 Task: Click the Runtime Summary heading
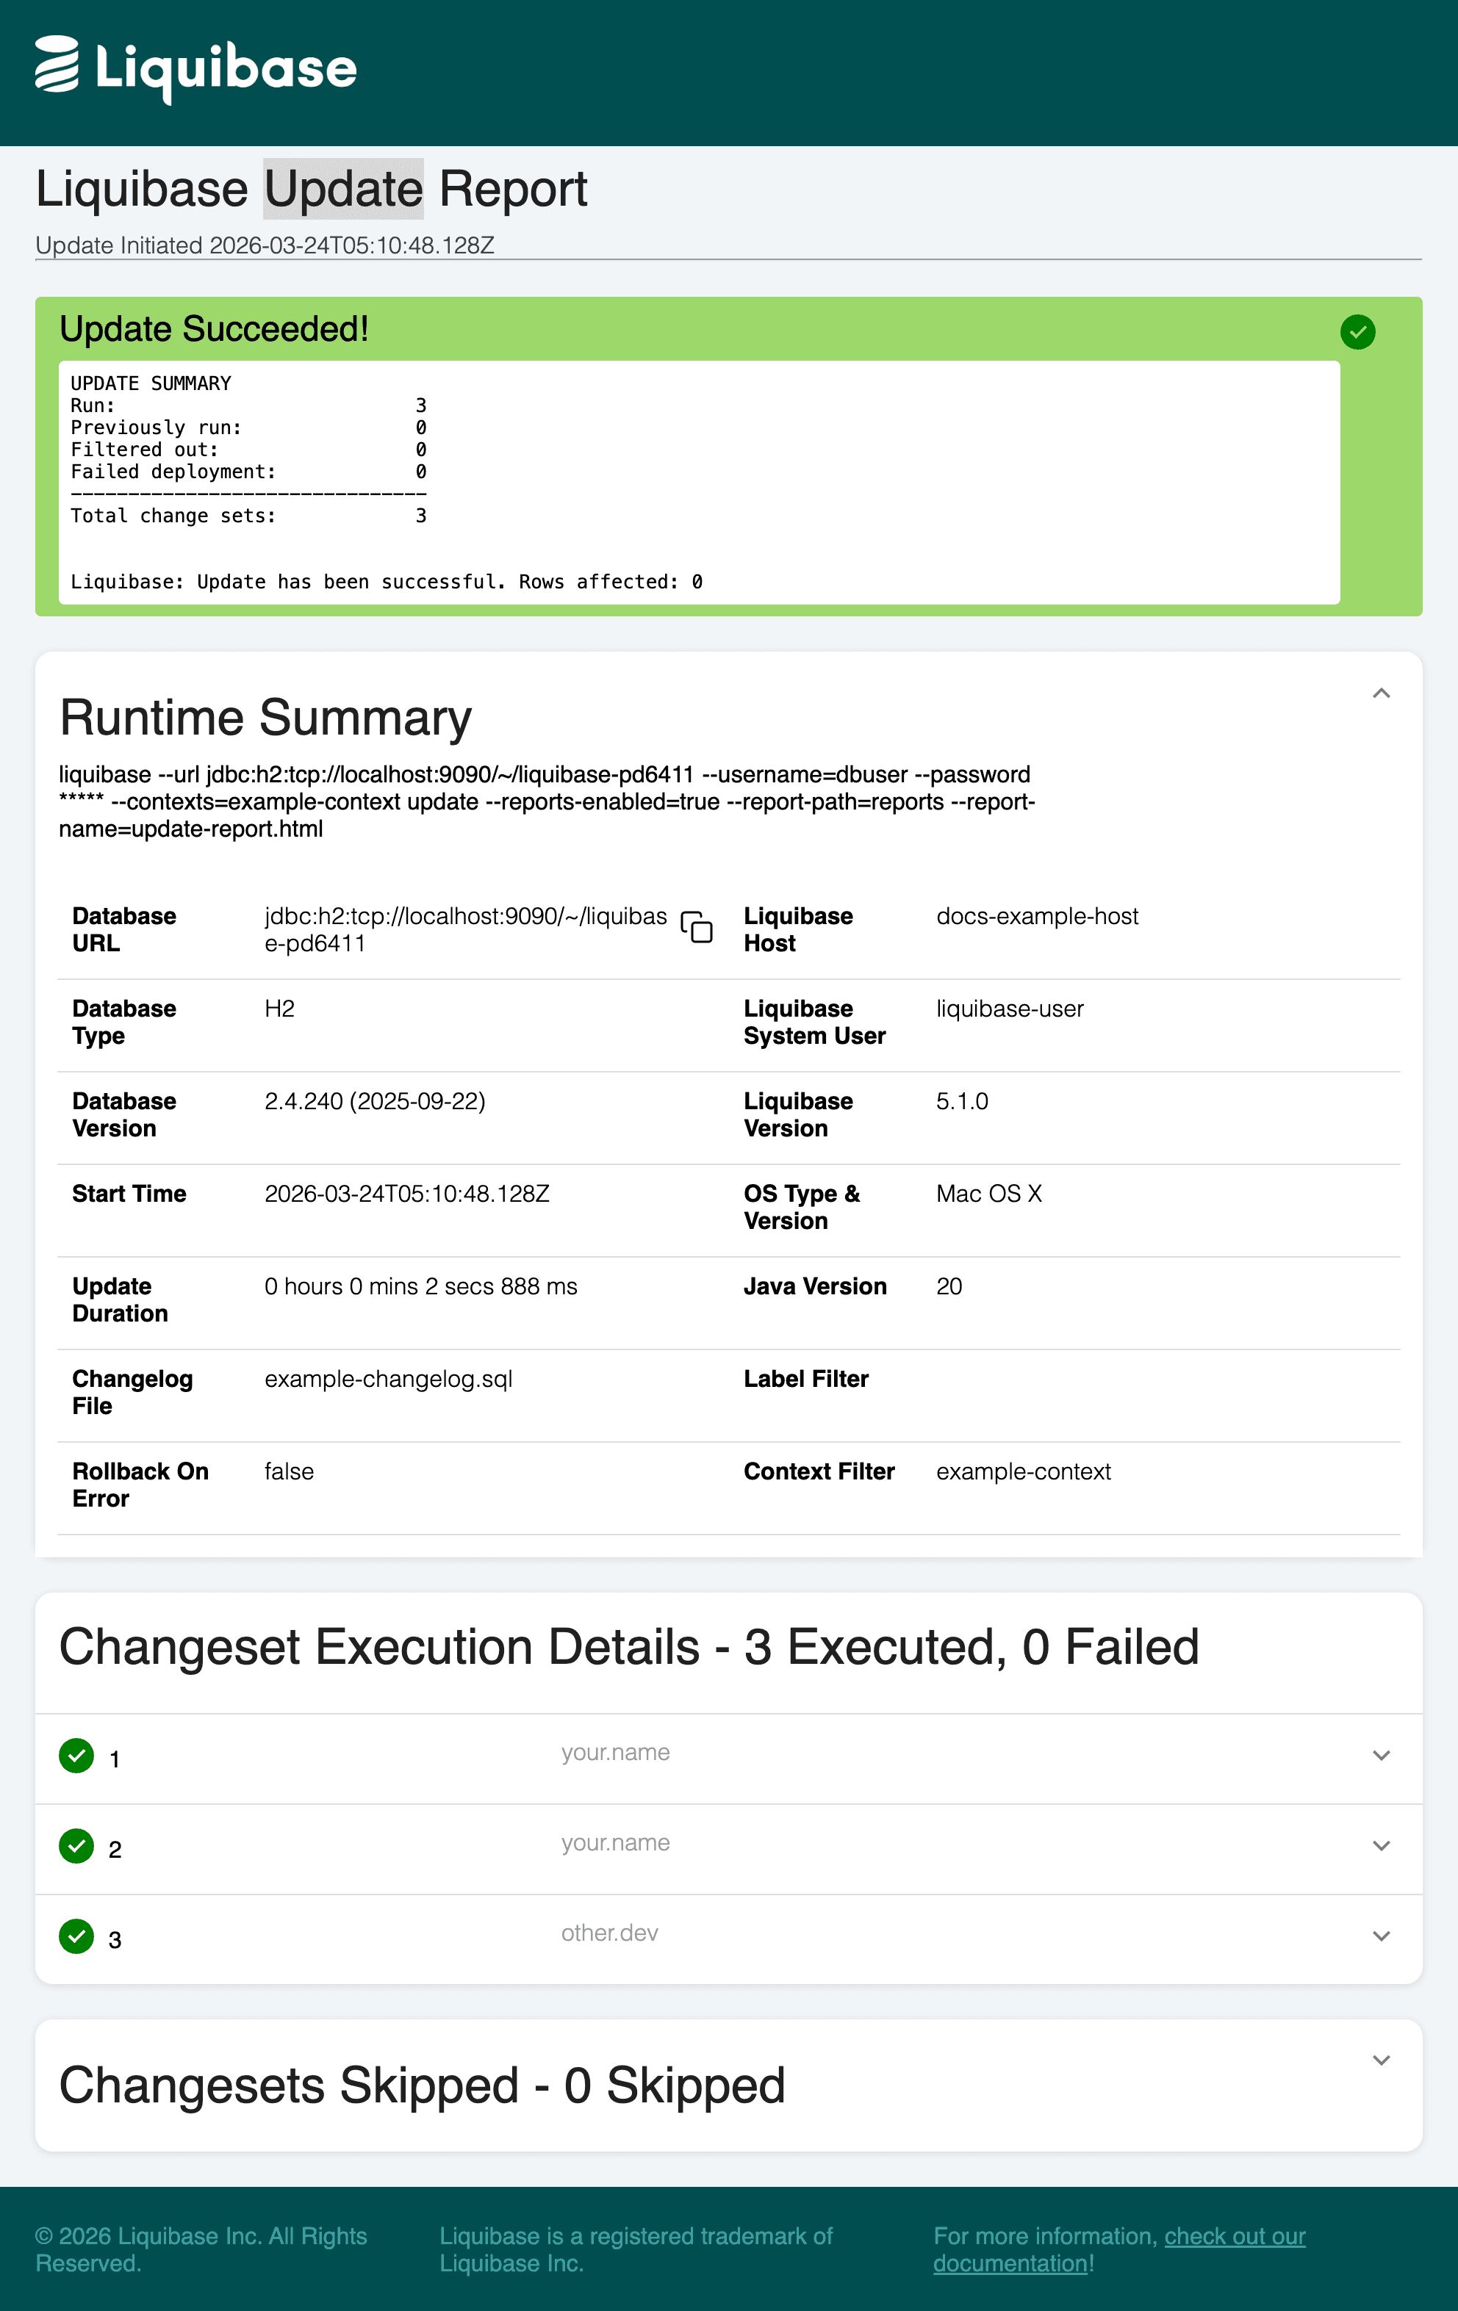(x=266, y=718)
